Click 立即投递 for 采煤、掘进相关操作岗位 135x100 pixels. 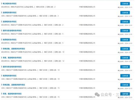tap(125, 94)
